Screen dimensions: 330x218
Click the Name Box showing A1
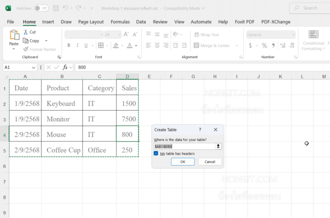(x=20, y=67)
